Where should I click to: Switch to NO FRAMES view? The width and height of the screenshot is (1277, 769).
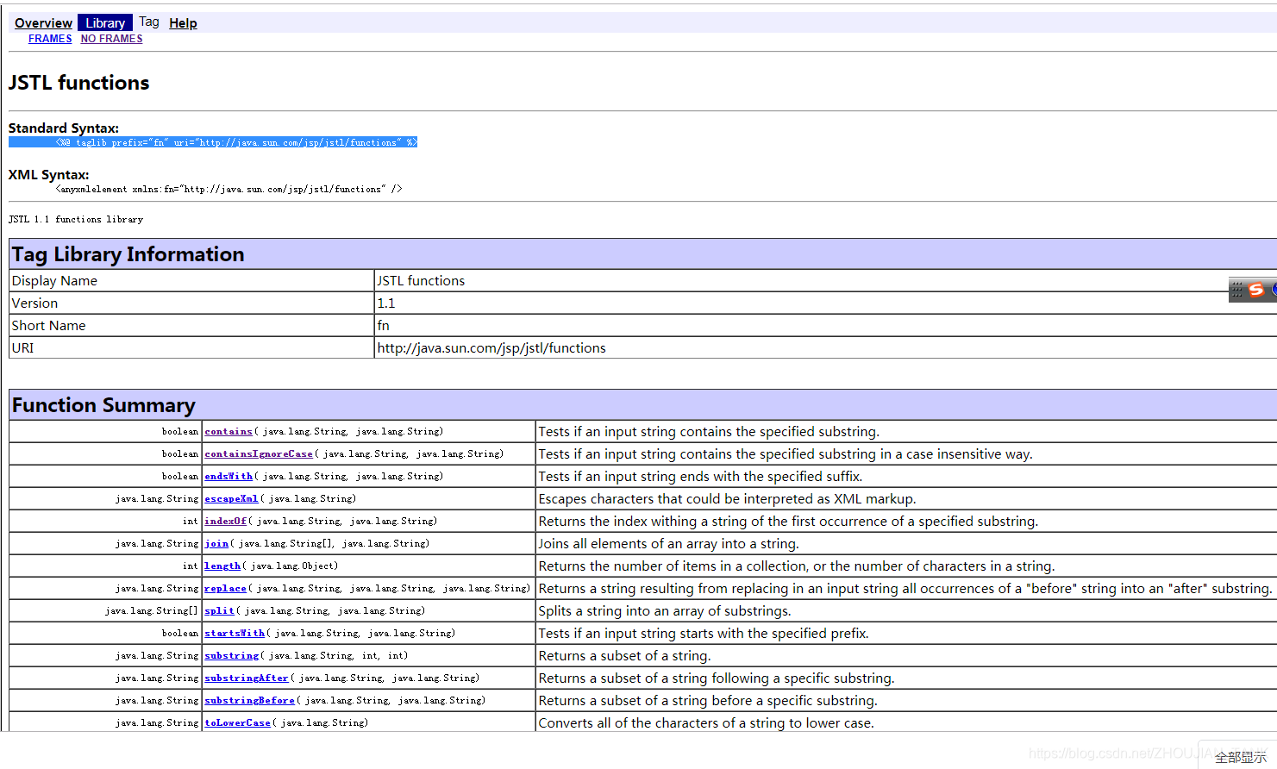pyautogui.click(x=112, y=39)
